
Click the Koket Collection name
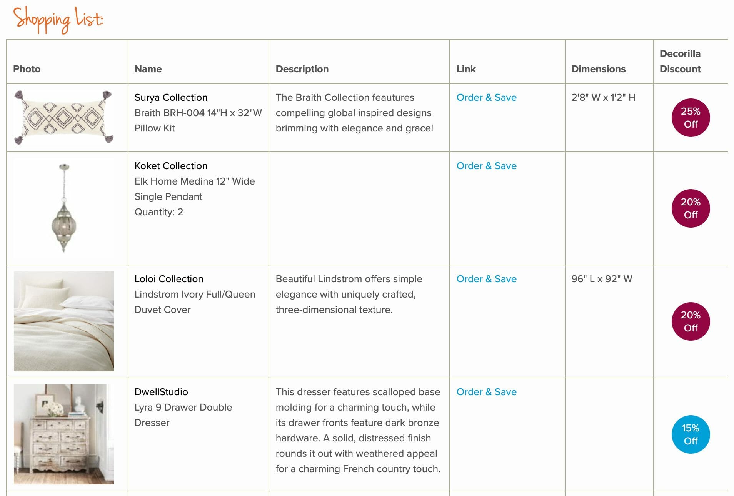(171, 166)
